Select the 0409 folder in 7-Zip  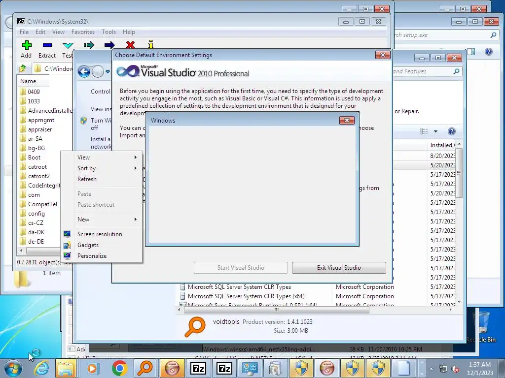pyautogui.click(x=34, y=92)
